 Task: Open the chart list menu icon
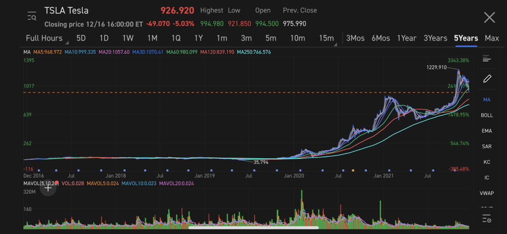point(487,58)
